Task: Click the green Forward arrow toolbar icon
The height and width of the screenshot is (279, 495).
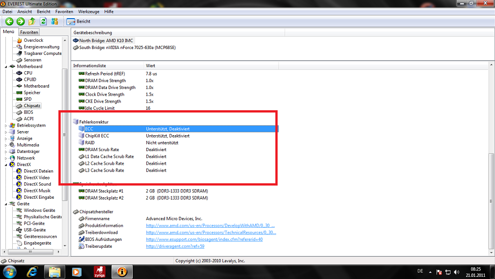Action: [20, 21]
